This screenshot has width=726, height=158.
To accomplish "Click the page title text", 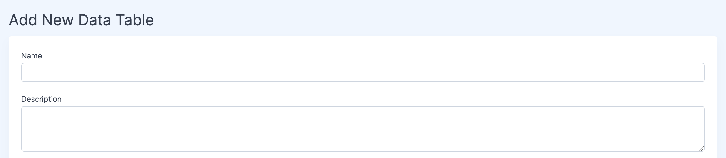I will pos(81,20).
